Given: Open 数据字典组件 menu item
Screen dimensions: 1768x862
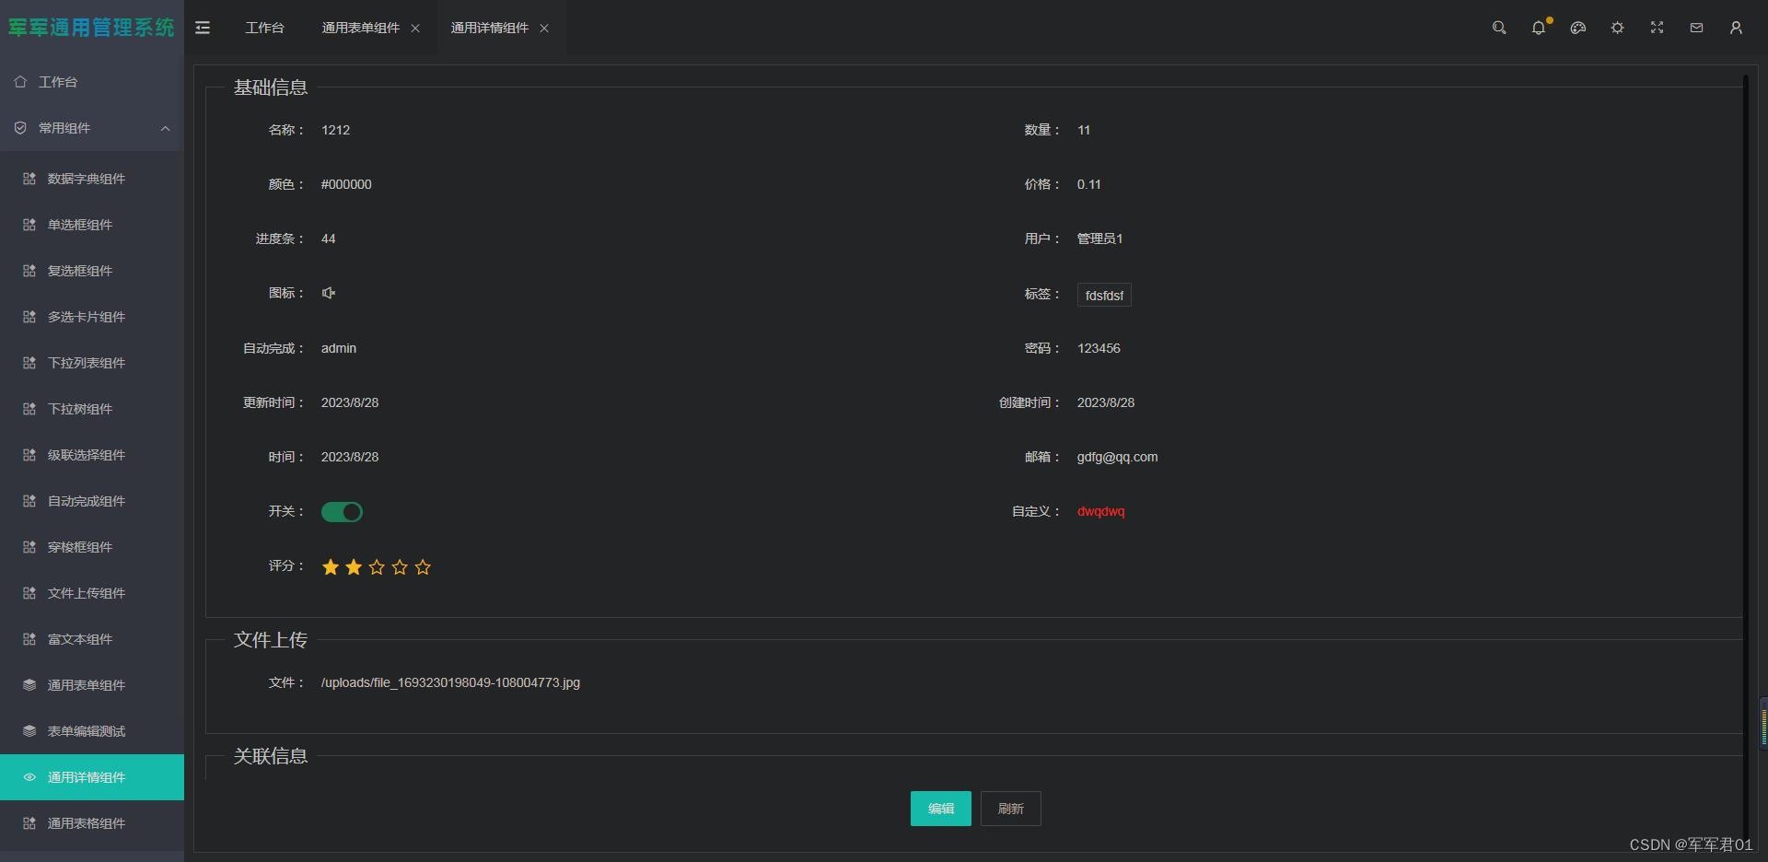Looking at the screenshot, I should coord(92,179).
